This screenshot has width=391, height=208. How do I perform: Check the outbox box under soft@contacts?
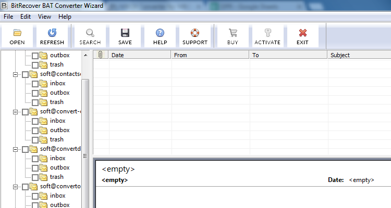tap(35, 93)
